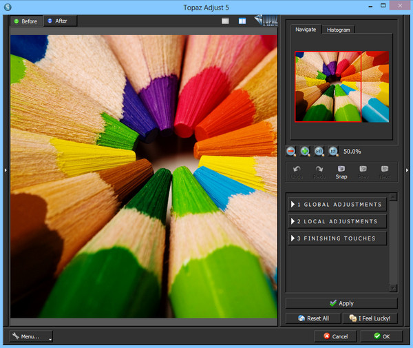Set zoom to 1:1 actual size
This screenshot has width=413, height=348.
[333, 151]
